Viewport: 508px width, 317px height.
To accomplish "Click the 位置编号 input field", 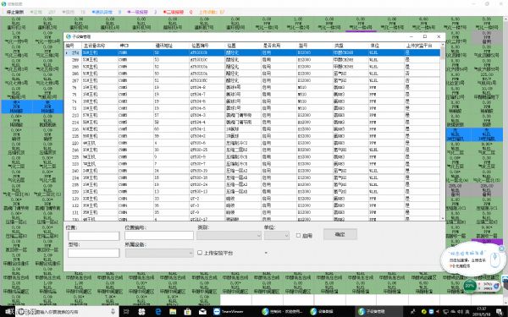I will pyautogui.click(x=159, y=236).
